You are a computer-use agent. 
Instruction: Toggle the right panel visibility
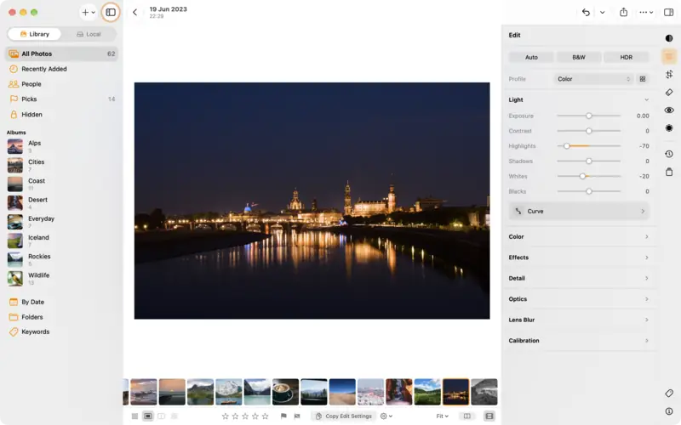(x=669, y=12)
